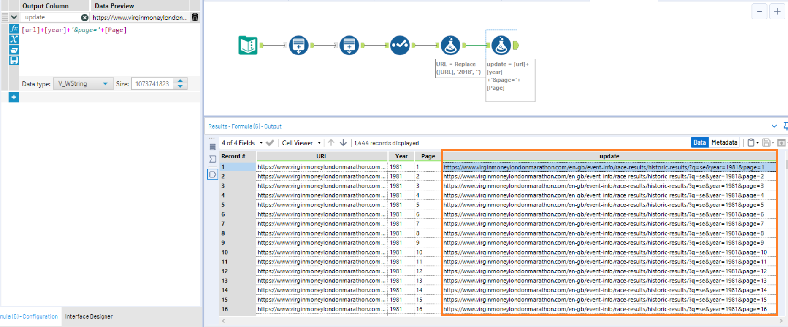This screenshot has width=788, height=327.
Task: Click the Data Preview URL value
Action: tap(140, 17)
